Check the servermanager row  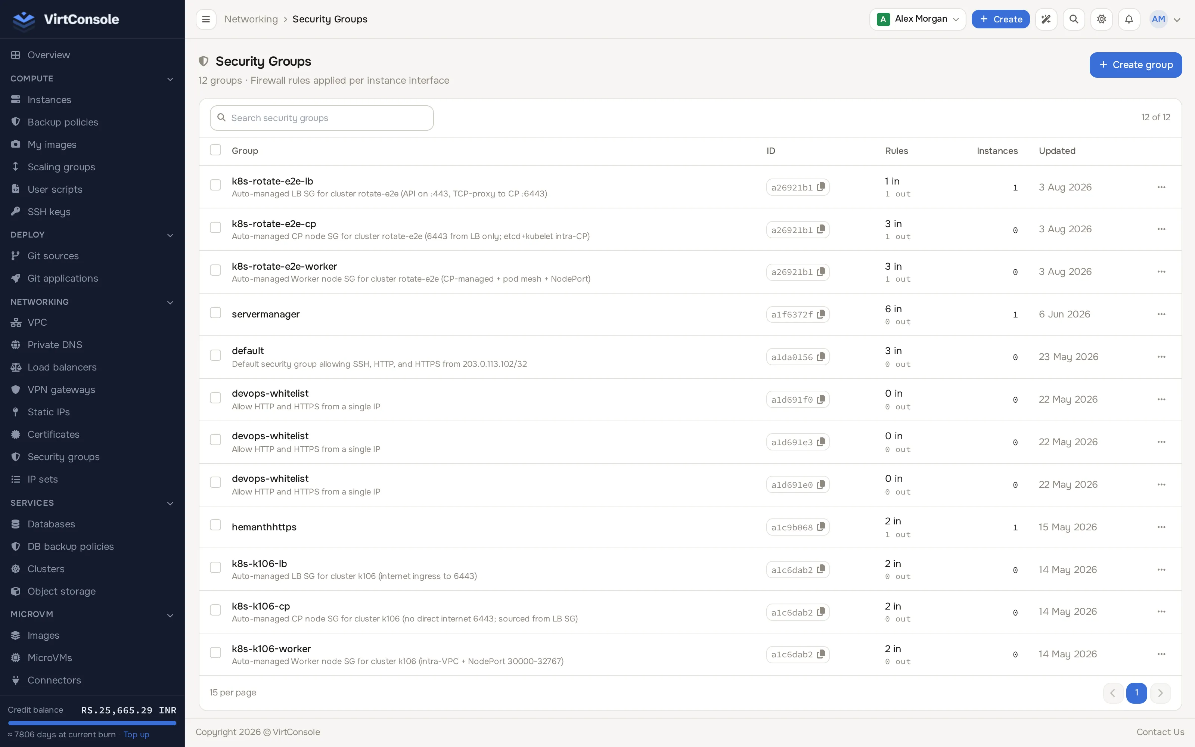click(215, 313)
